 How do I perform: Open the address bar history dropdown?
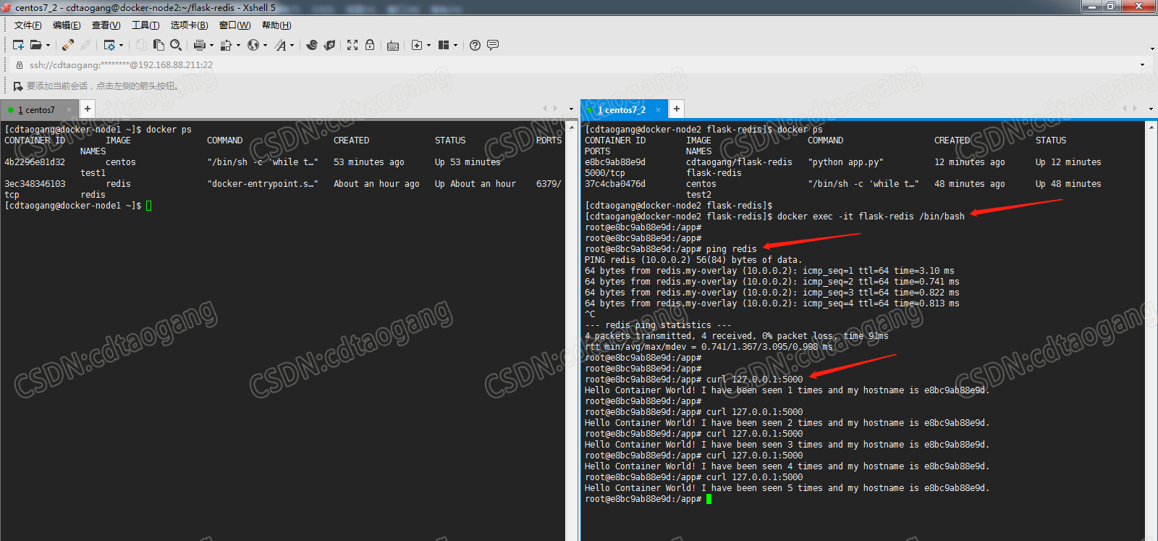pos(1143,64)
